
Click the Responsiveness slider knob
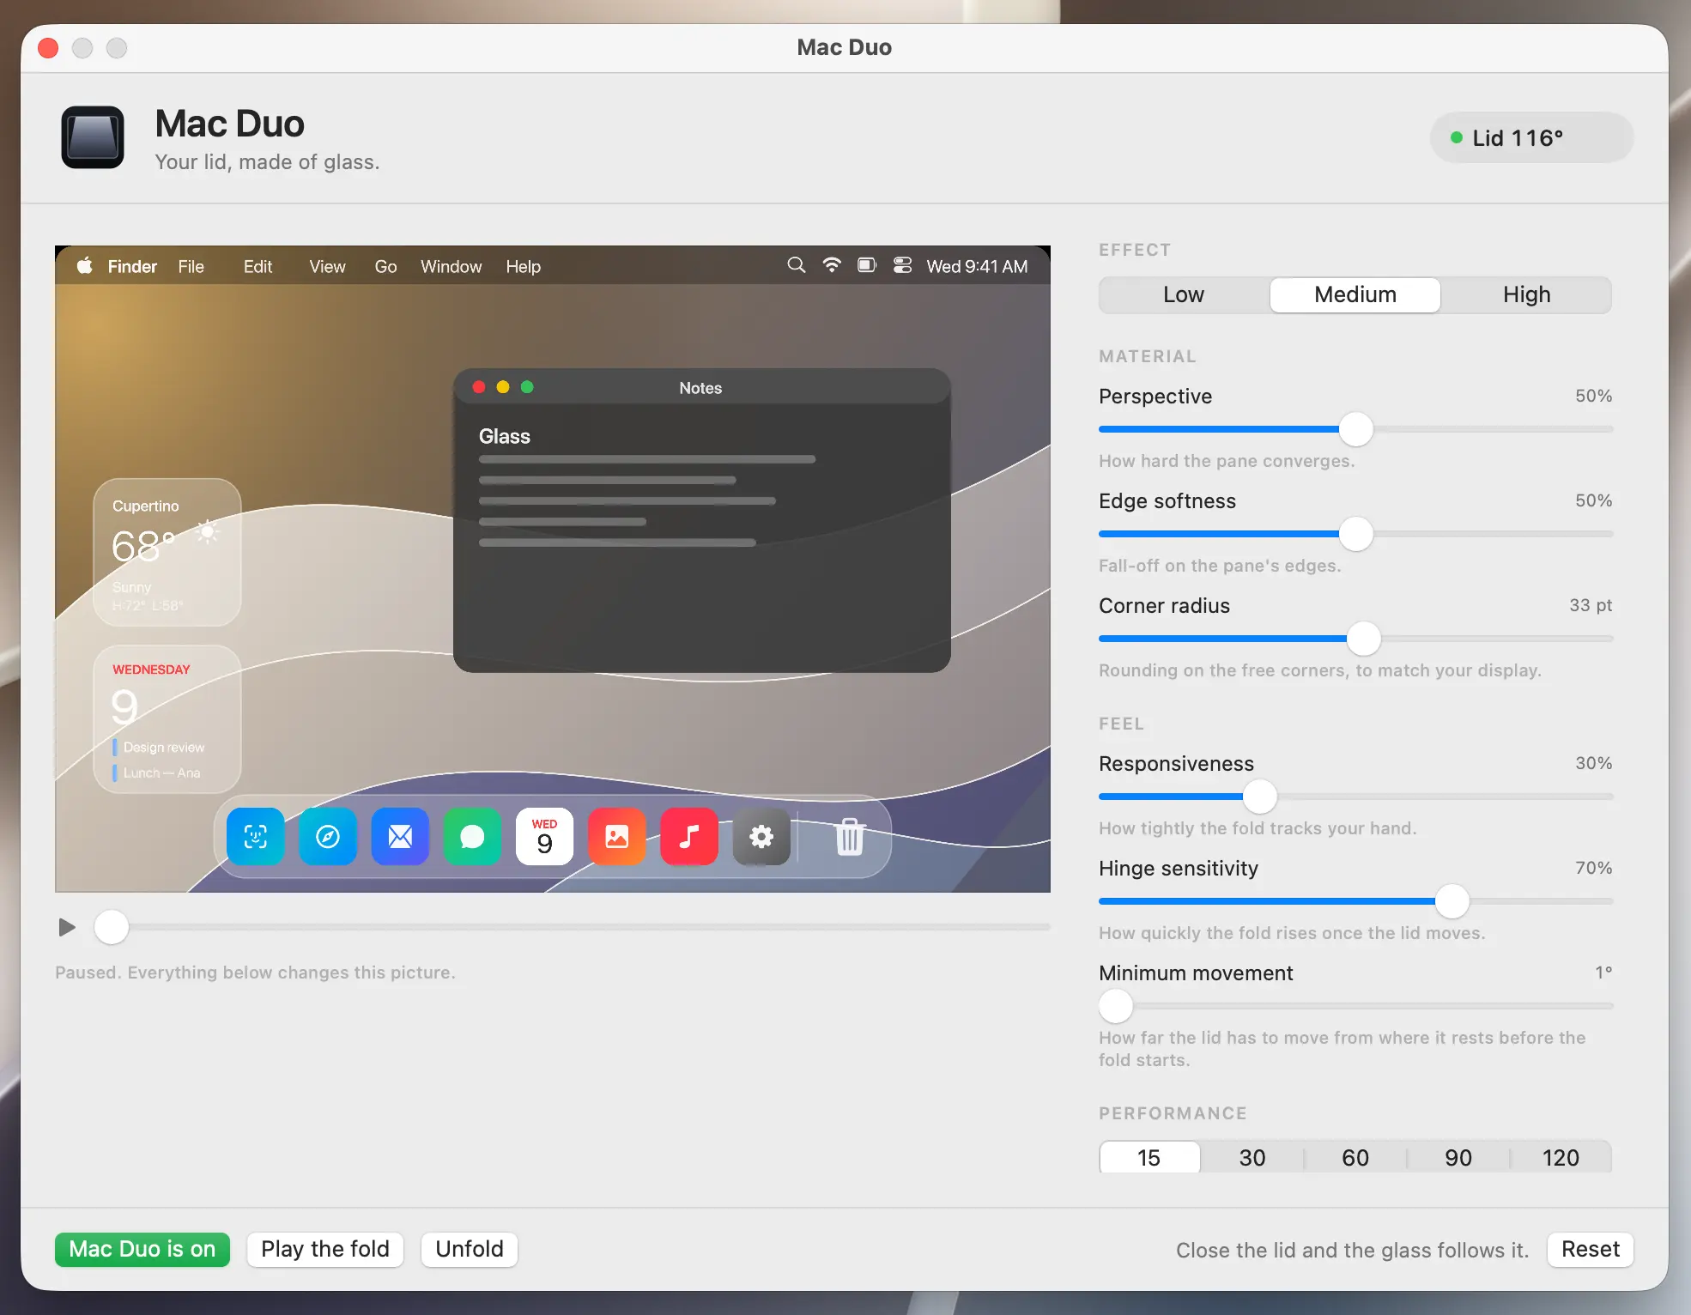tap(1260, 797)
